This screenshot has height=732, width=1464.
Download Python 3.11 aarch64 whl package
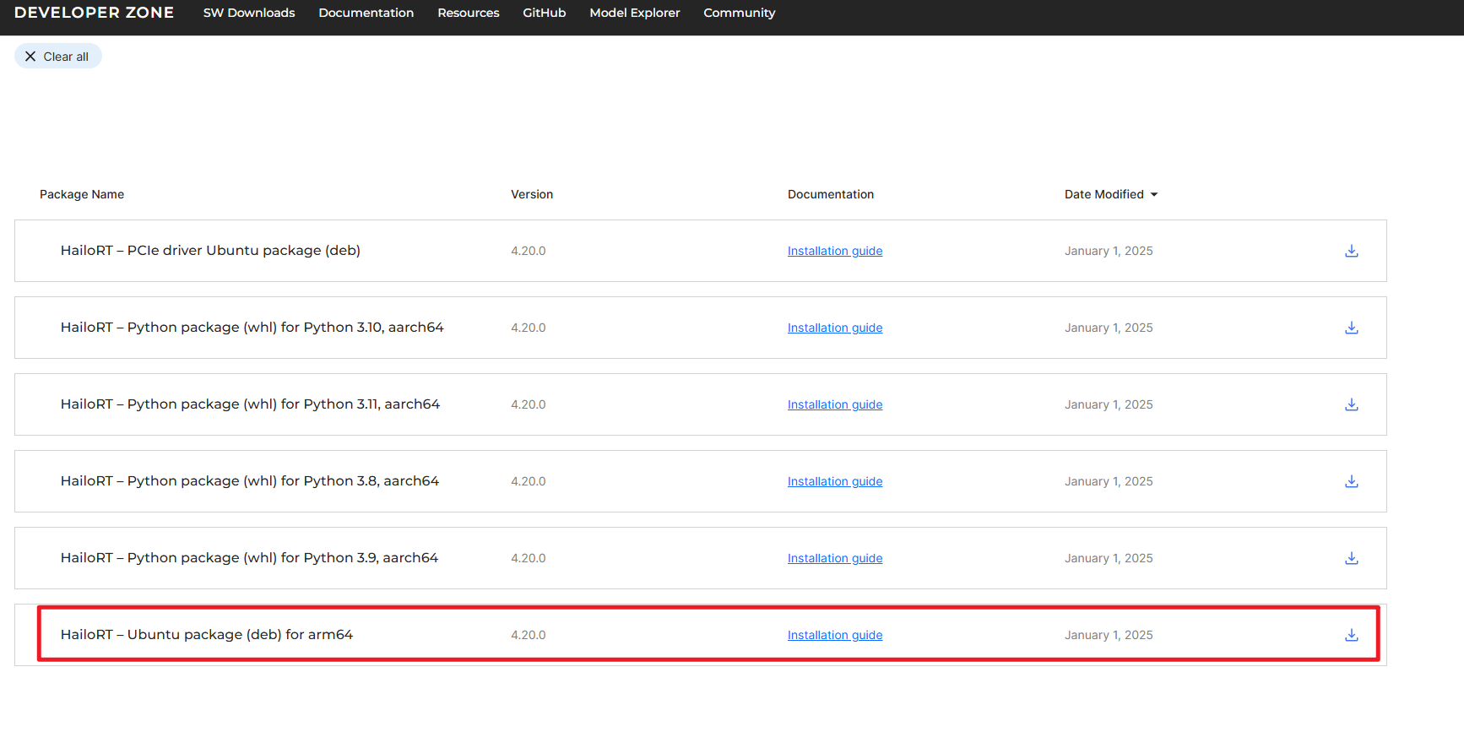pyautogui.click(x=1351, y=404)
